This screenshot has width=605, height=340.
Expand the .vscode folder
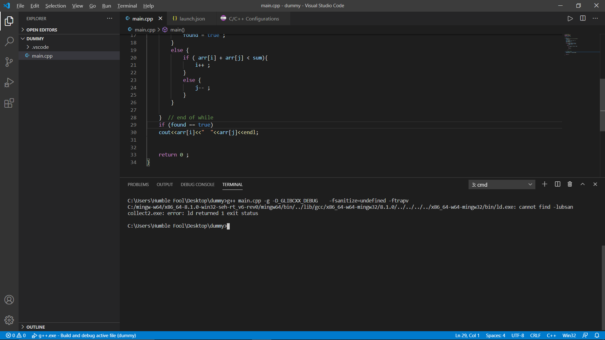28,47
